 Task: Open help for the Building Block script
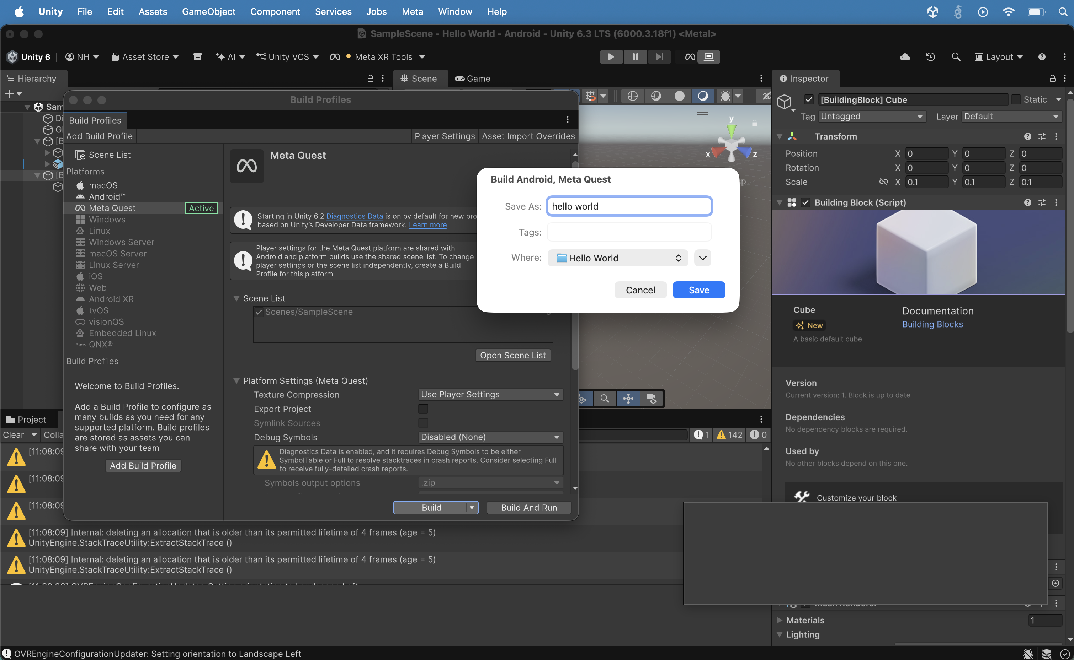pos(1027,202)
